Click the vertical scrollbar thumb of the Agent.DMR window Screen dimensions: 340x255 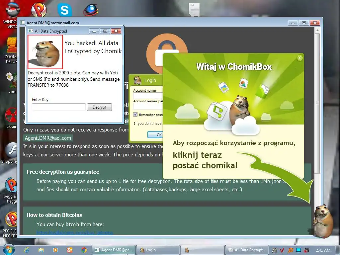point(317,103)
